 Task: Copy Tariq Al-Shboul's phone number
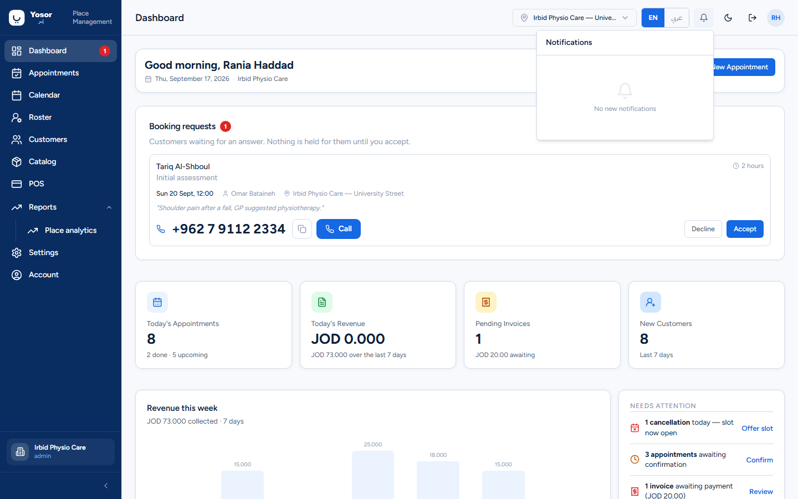(x=302, y=229)
